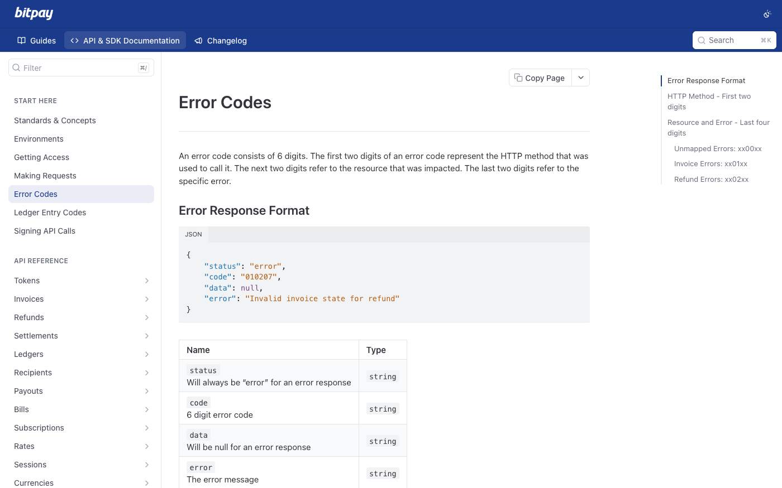Image resolution: width=782 pixels, height=488 pixels.
Task: Expand the Refunds section chevron
Action: coord(147,317)
